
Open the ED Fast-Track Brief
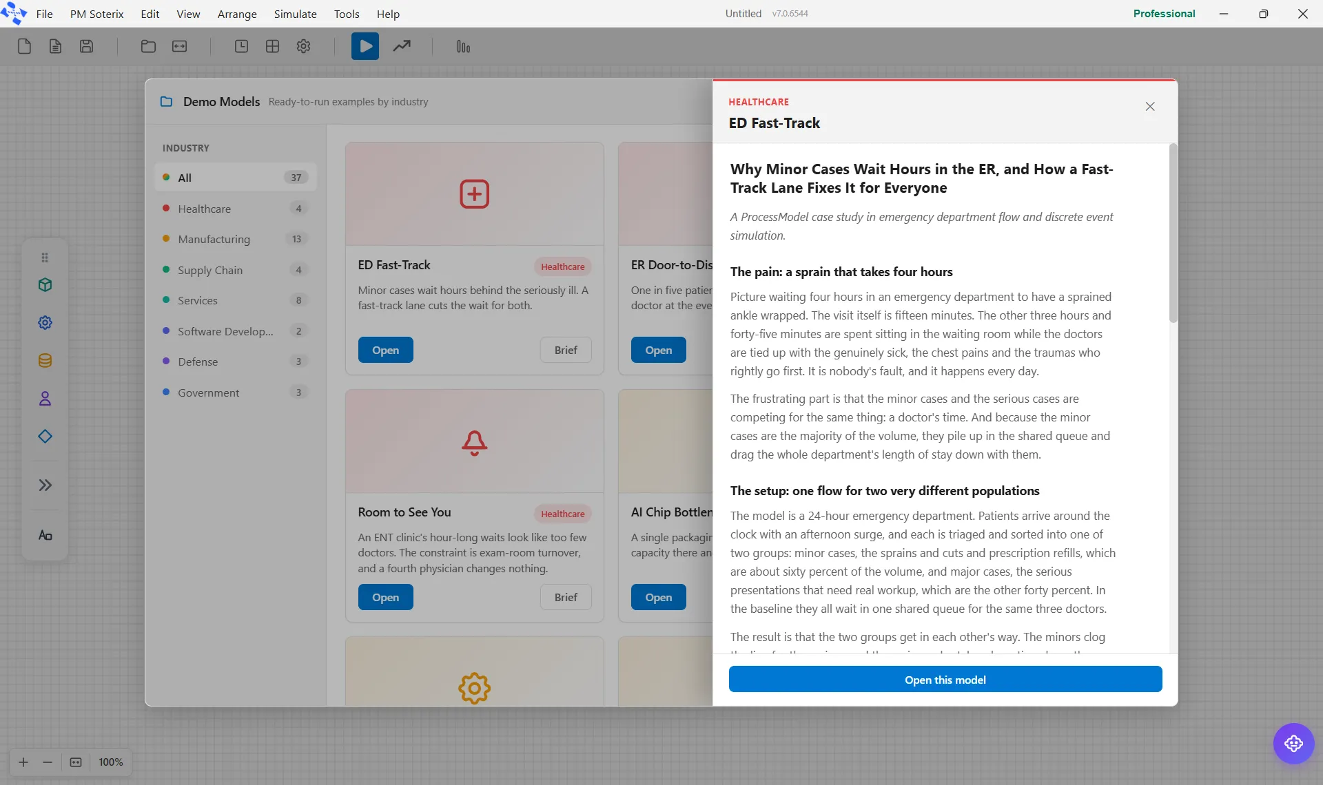pyautogui.click(x=566, y=350)
